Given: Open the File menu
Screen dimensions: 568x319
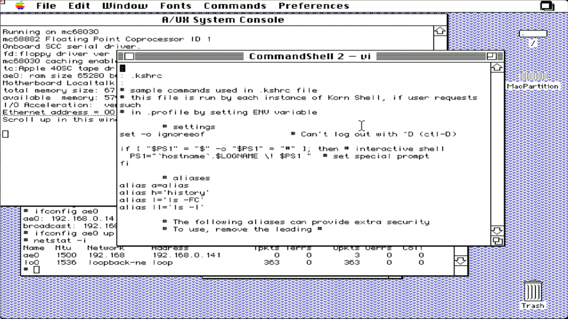Looking at the screenshot, I should pos(46,6).
